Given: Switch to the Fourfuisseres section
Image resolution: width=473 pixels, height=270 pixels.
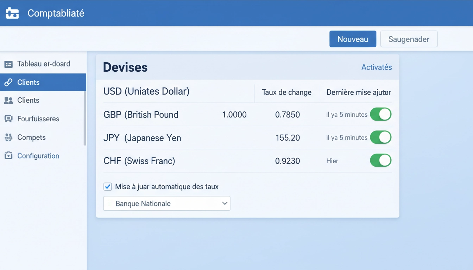Looking at the screenshot, I should (38, 119).
